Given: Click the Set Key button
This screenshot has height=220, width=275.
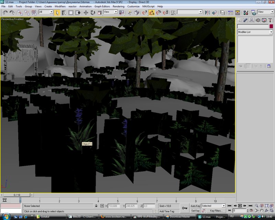Looking at the screenshot, I should [195, 210].
